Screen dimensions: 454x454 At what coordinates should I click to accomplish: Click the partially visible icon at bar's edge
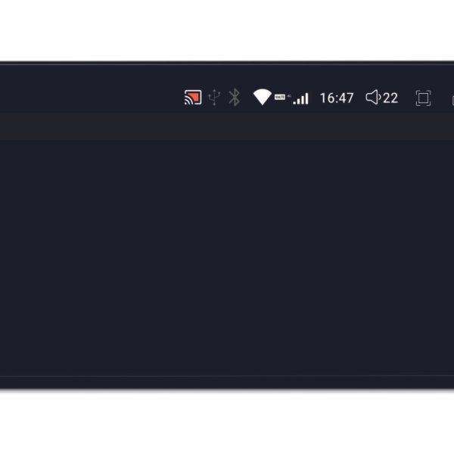point(452,100)
